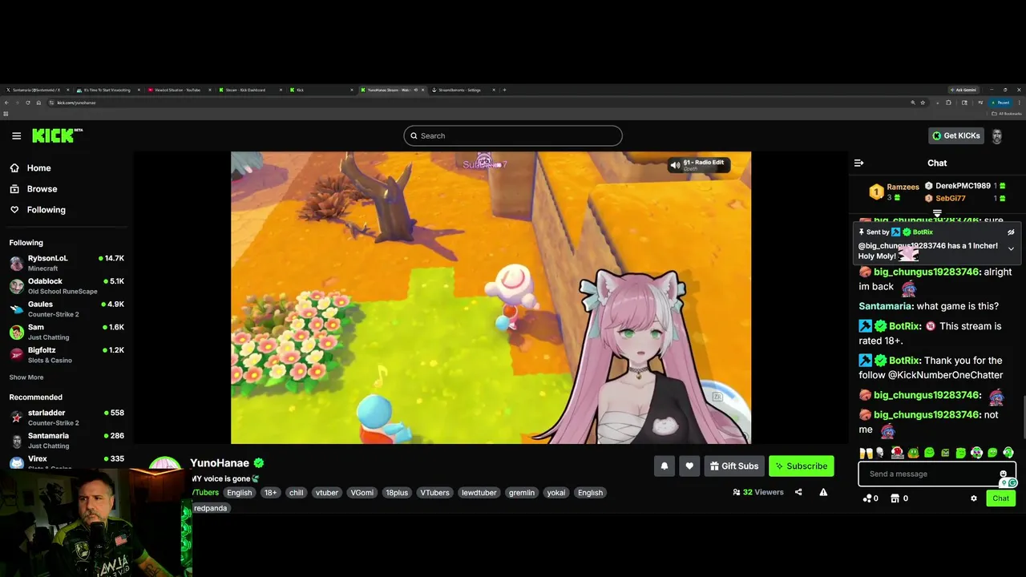This screenshot has height=577, width=1026.
Task: Click the vtuber tag
Action: pyautogui.click(x=327, y=493)
